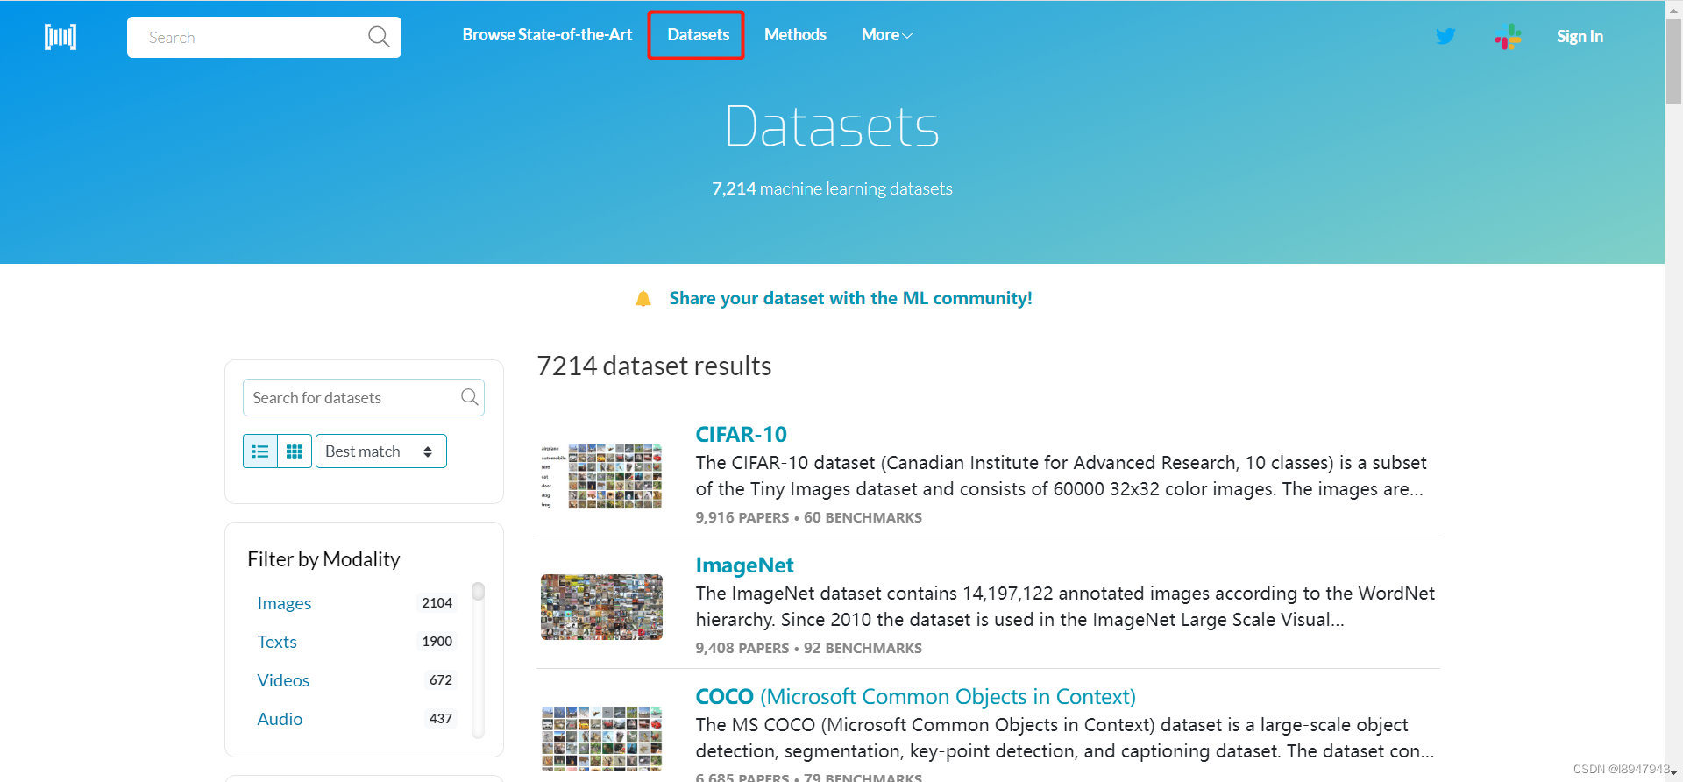
Task: Click '9,408 PAPERS • 92 BENCHMARKS' text
Action: pos(808,648)
